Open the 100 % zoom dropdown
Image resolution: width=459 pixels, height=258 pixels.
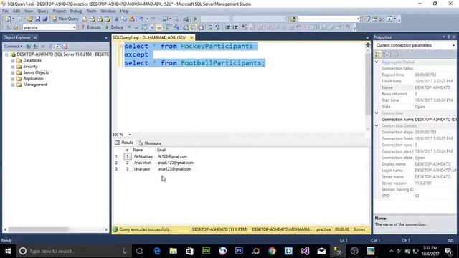[x=129, y=135]
